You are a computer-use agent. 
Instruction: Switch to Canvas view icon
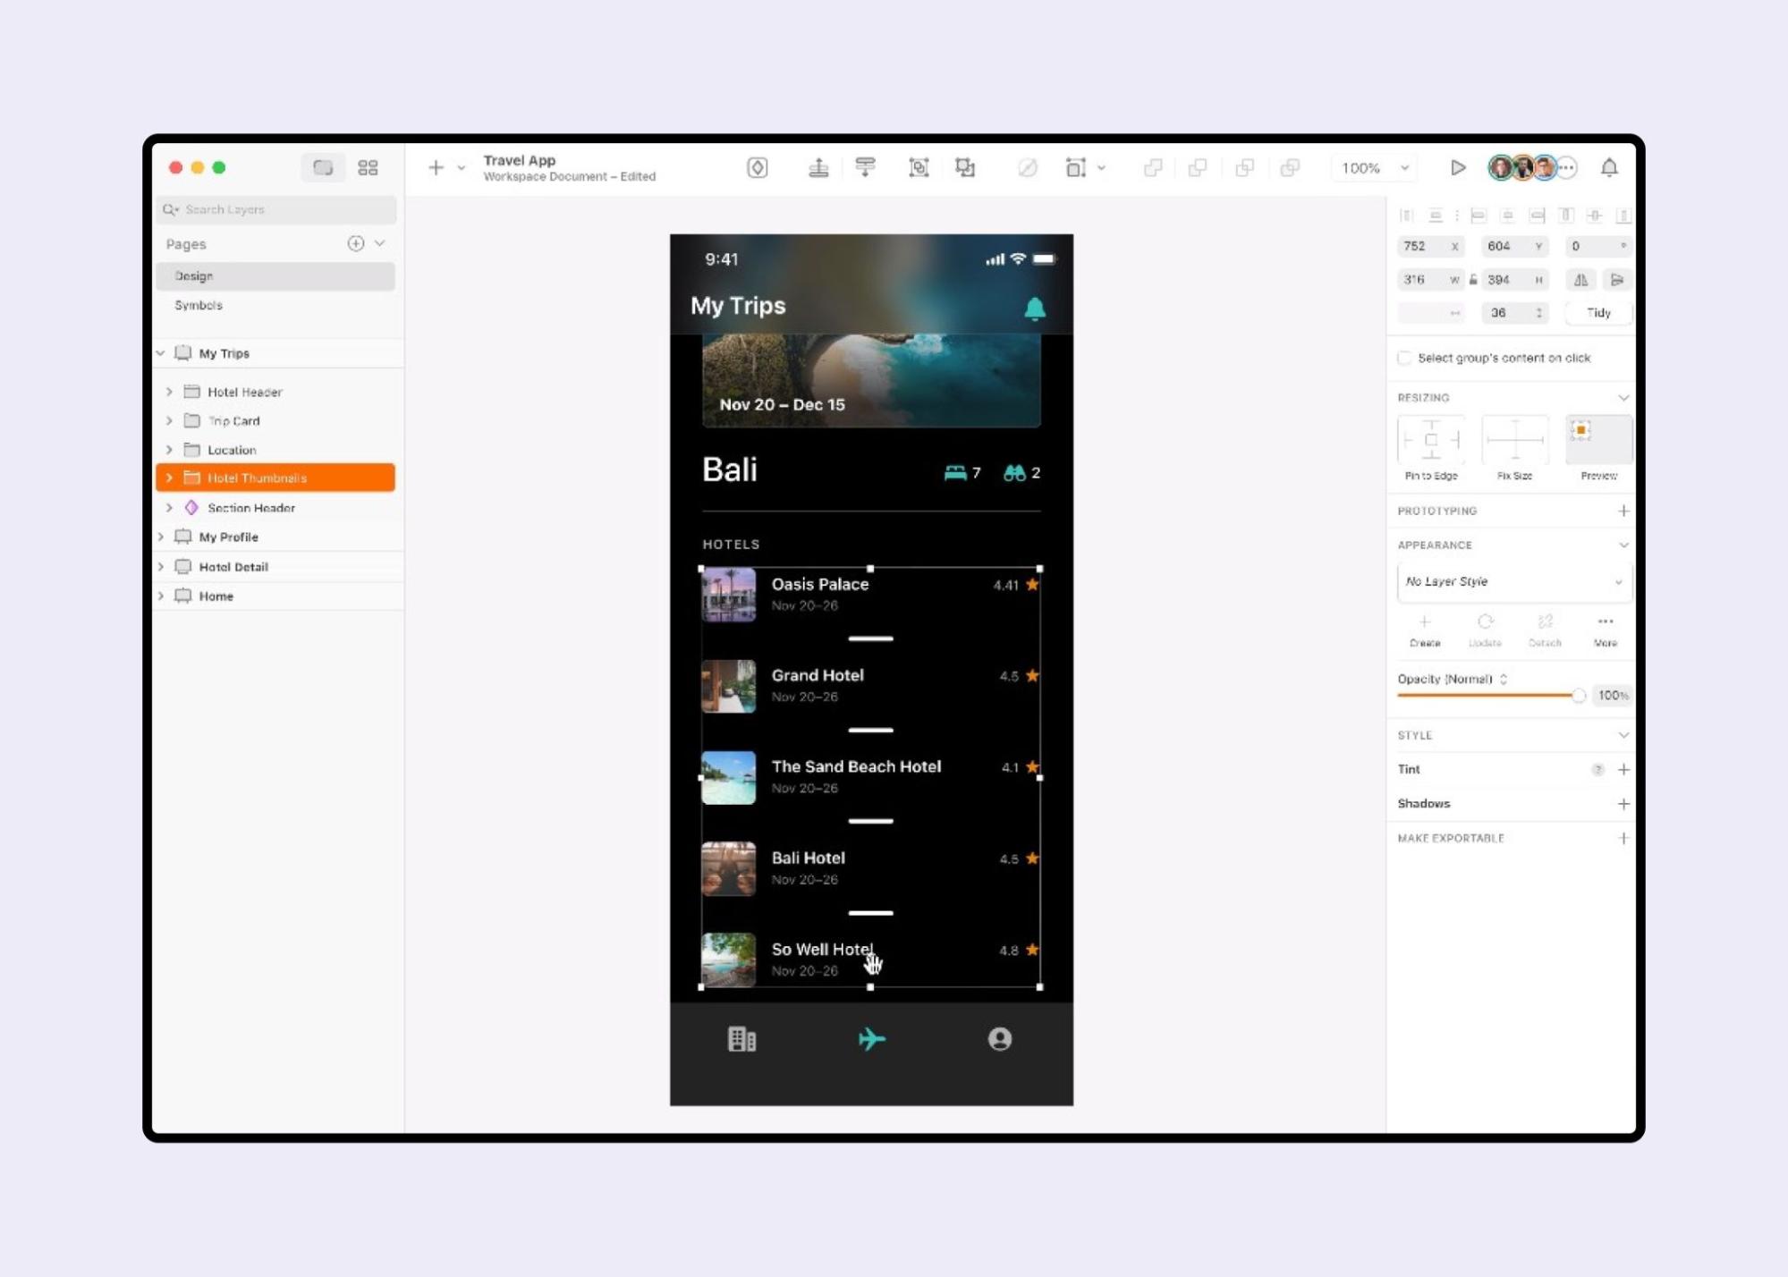[x=323, y=168]
